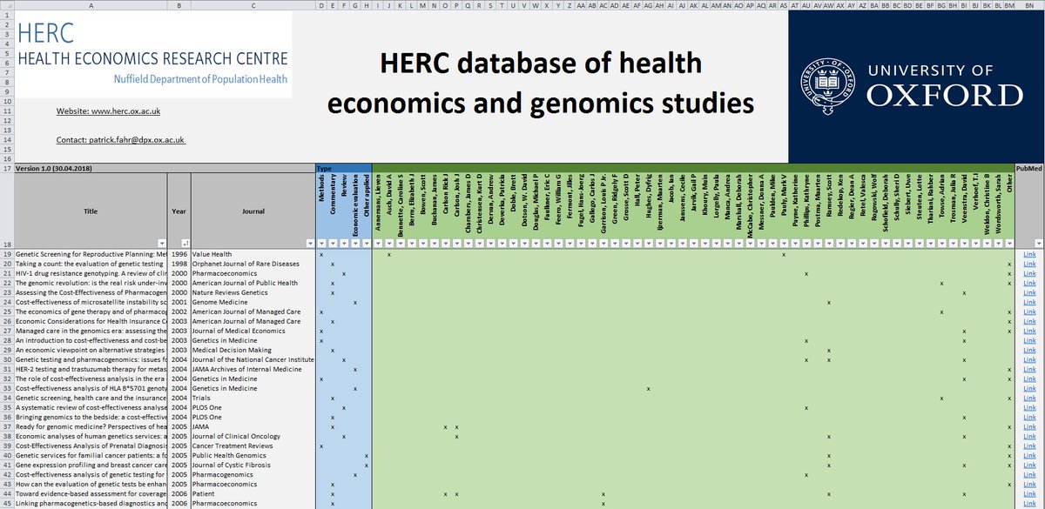Select the year 1996 cell

coord(180,254)
